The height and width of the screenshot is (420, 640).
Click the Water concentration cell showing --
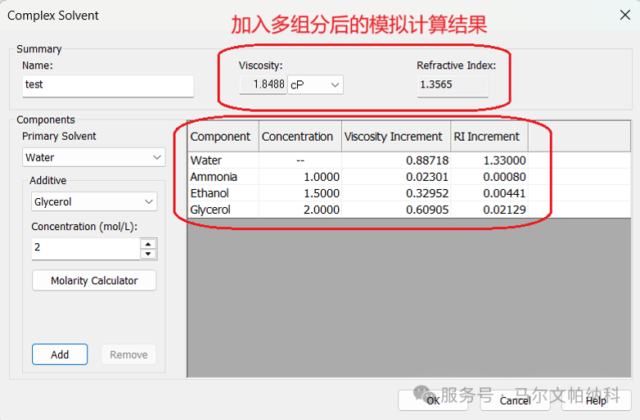pos(300,160)
